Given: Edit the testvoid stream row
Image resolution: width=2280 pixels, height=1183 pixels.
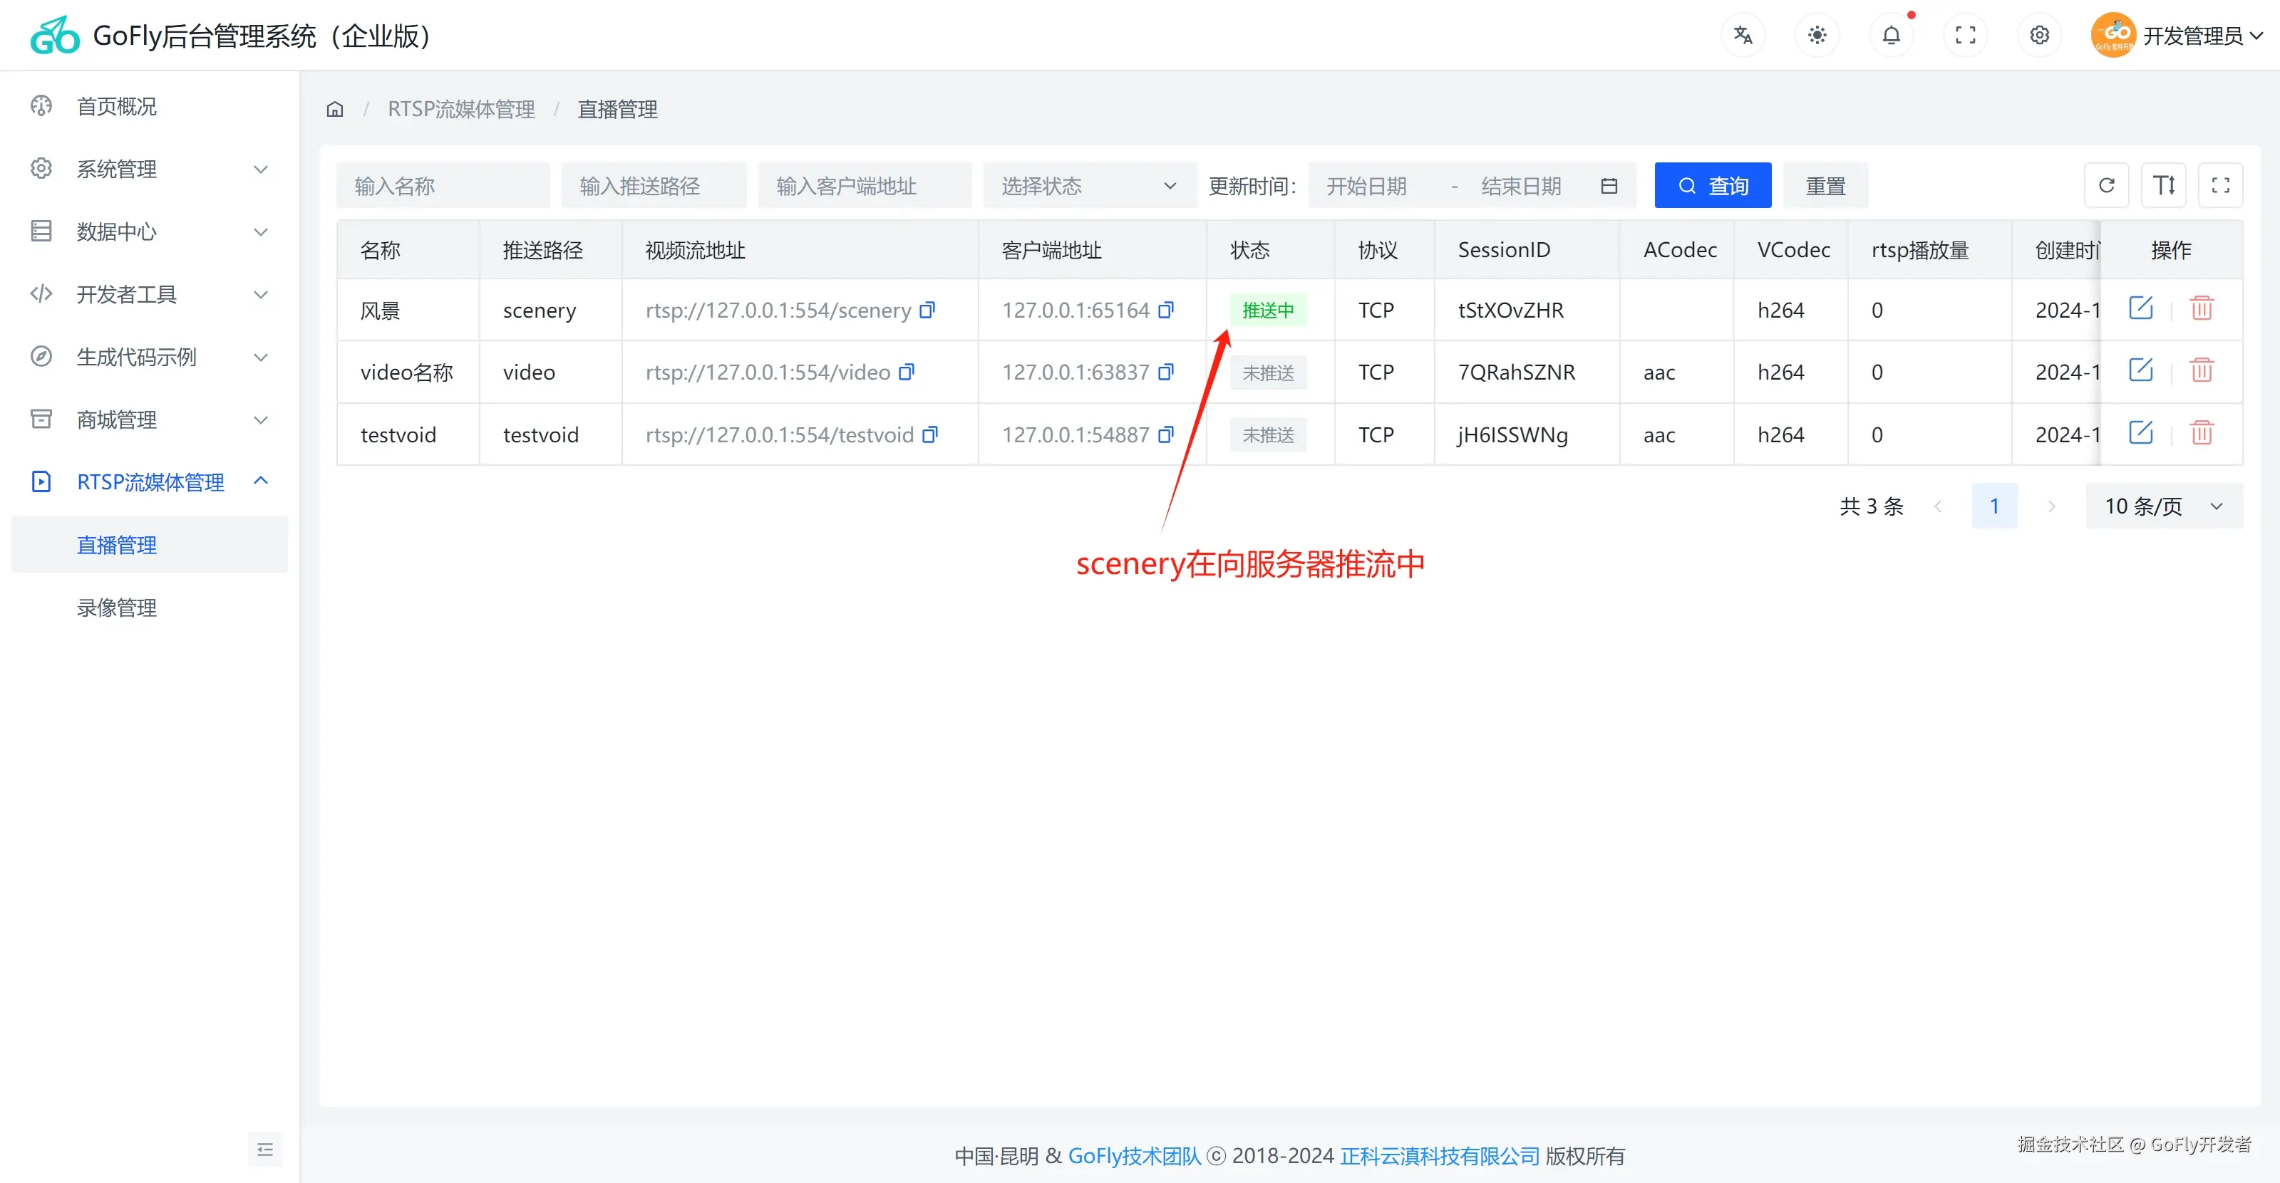Looking at the screenshot, I should [2140, 433].
